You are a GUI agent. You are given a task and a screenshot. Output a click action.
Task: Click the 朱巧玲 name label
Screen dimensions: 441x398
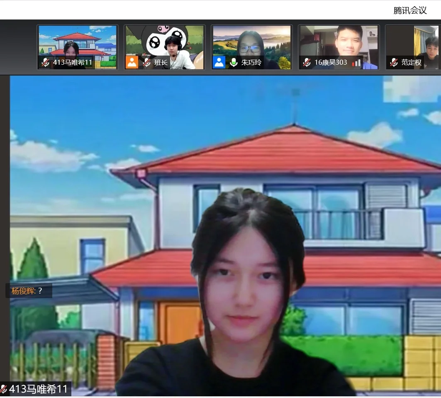(251, 63)
